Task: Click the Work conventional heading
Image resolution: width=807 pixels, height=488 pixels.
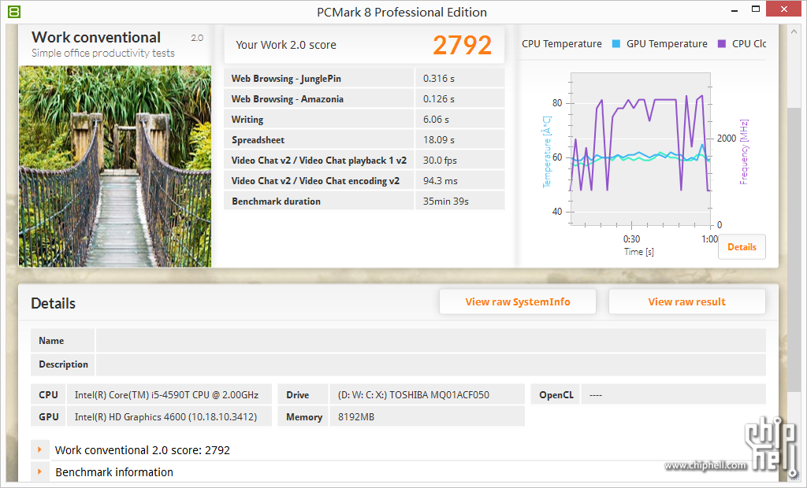Action: tap(96, 38)
